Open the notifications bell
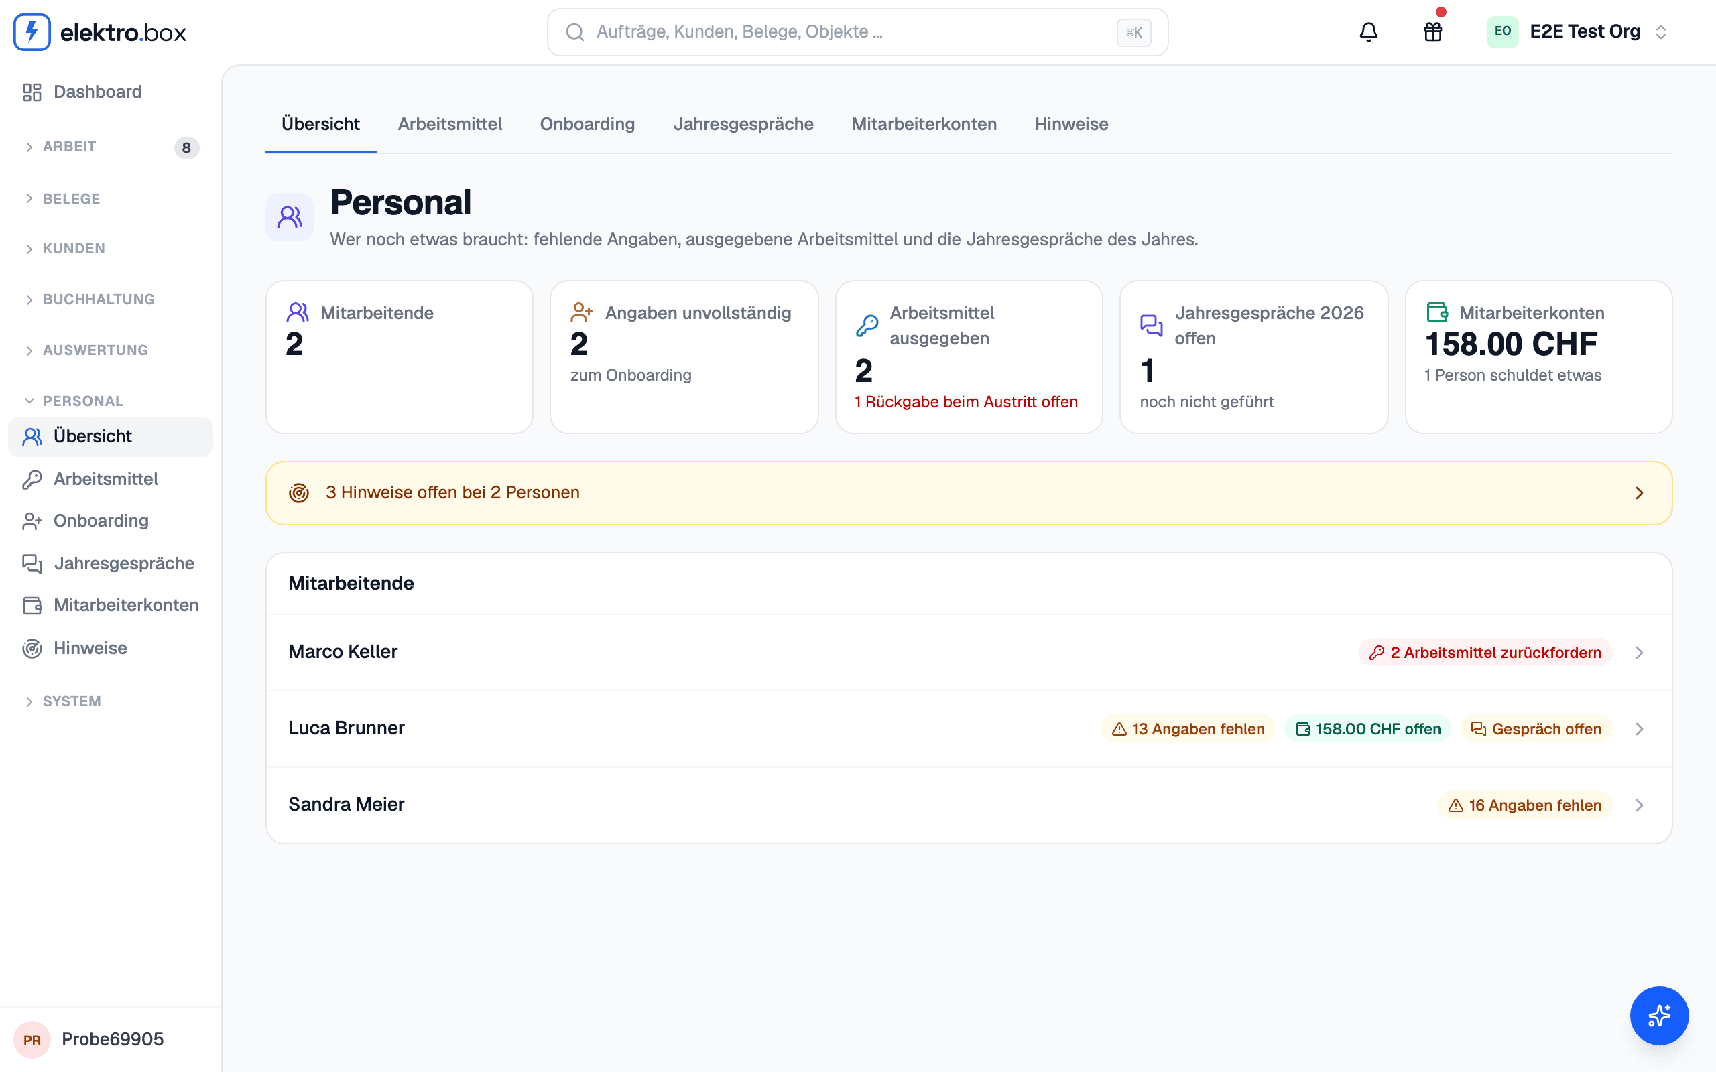Image resolution: width=1716 pixels, height=1072 pixels. [1369, 32]
